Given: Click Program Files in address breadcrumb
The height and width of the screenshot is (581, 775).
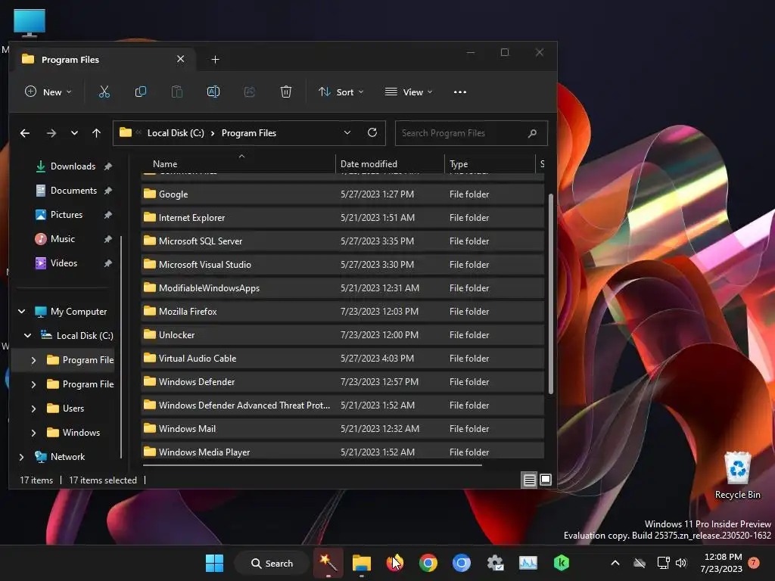Looking at the screenshot, I should click(248, 133).
